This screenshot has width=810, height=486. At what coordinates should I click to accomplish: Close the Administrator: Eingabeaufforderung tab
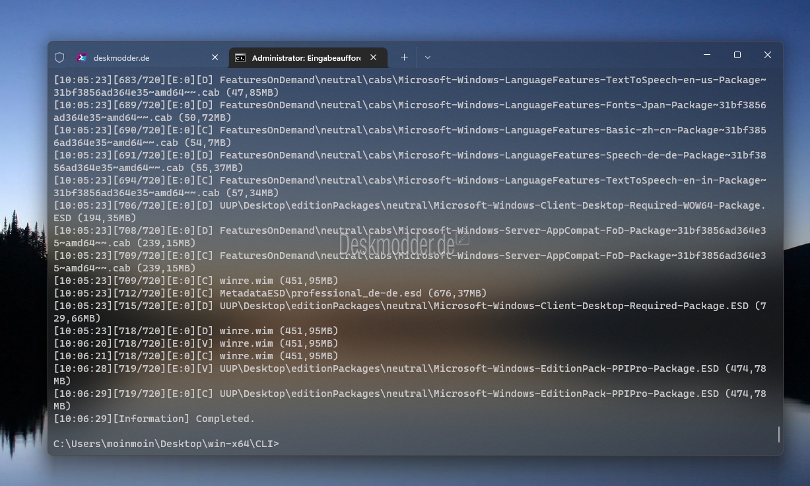373,57
